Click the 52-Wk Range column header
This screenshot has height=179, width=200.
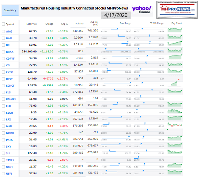(157, 23)
